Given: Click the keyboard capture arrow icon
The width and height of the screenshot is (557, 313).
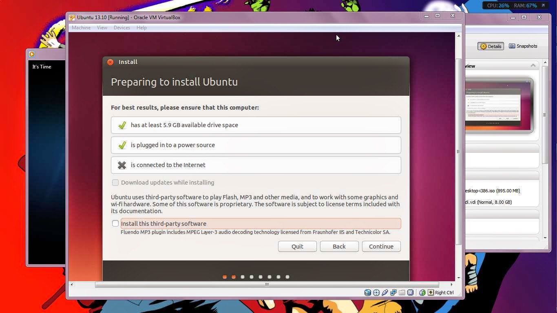Looking at the screenshot, I should click(431, 293).
